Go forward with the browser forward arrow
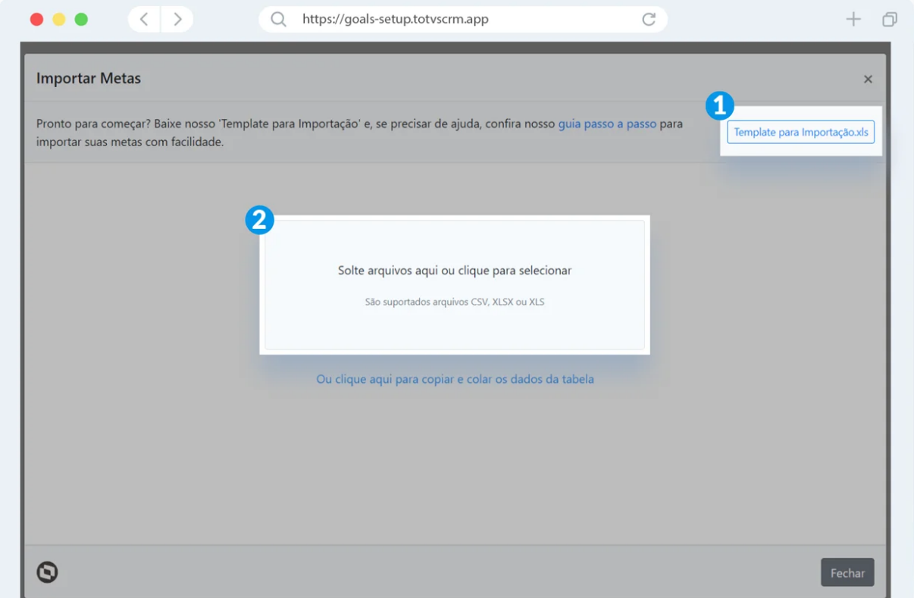Viewport: 914px width, 598px height. click(177, 20)
